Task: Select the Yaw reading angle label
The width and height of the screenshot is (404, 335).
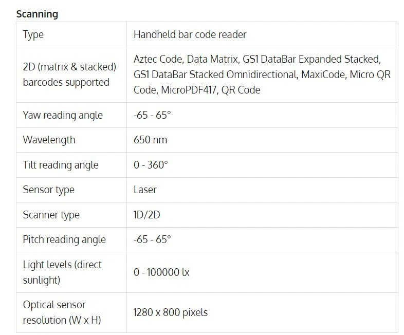Action: tap(63, 115)
